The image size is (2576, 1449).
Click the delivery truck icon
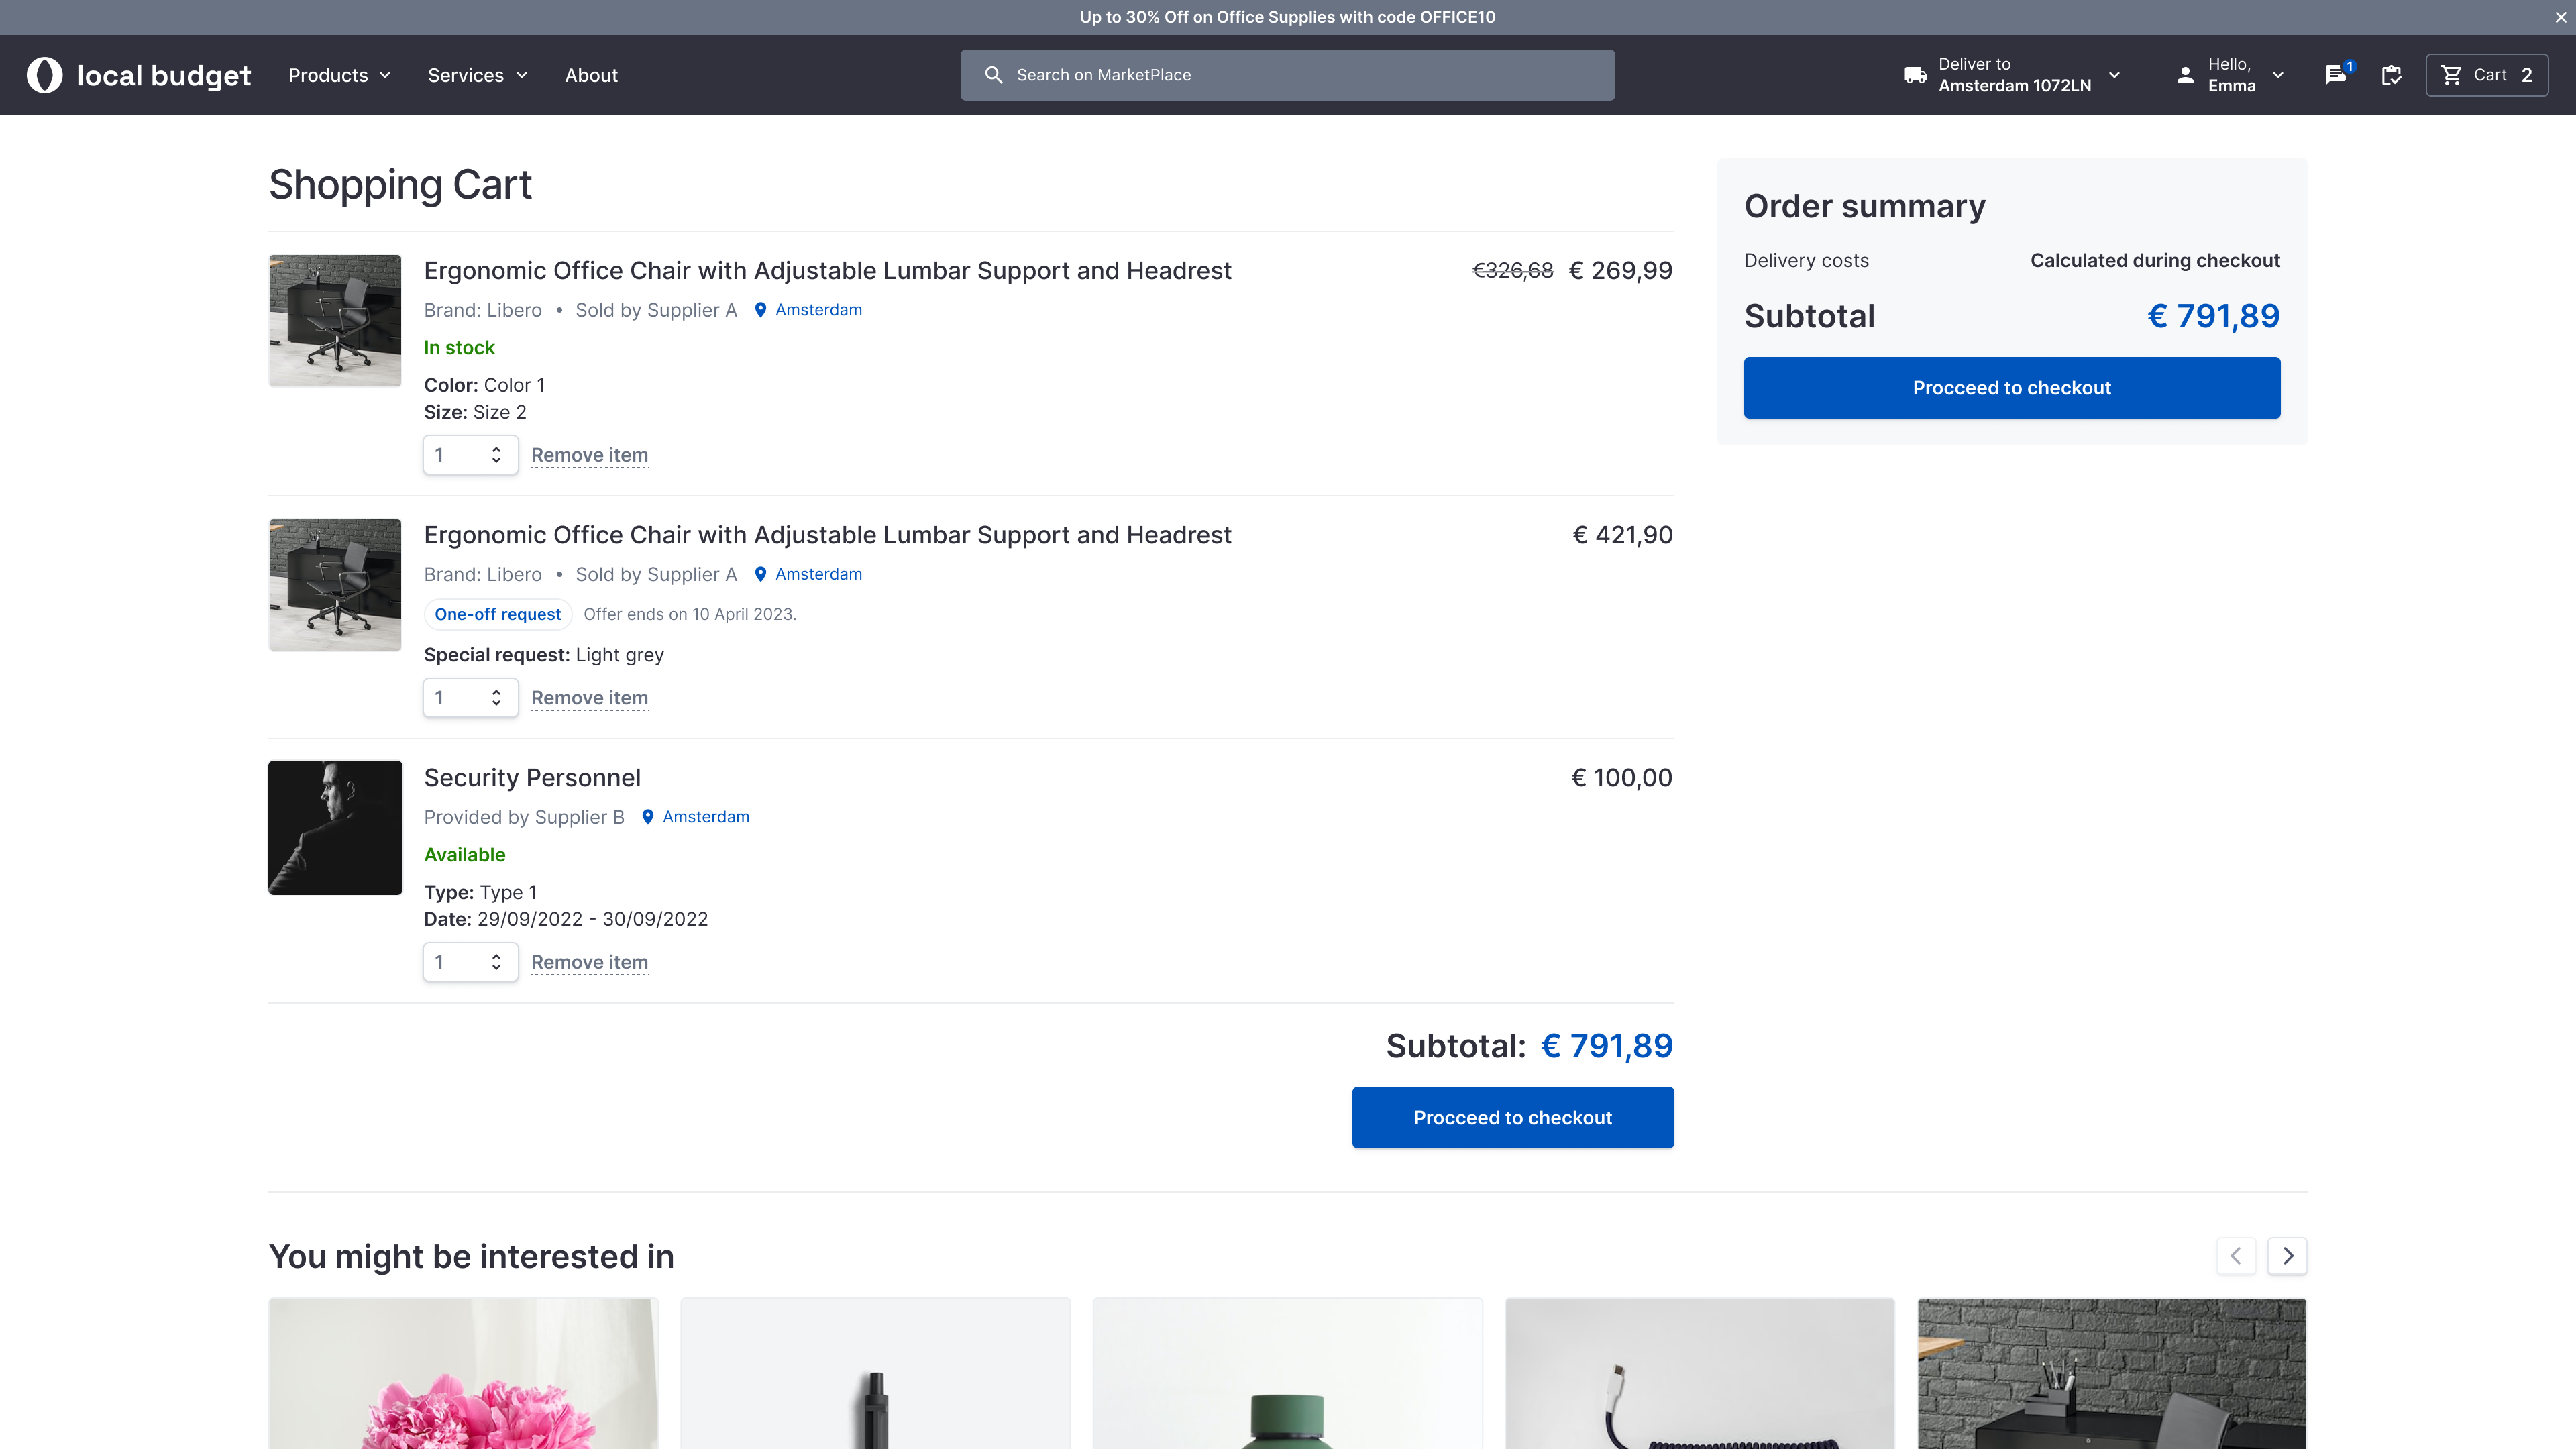1915,75
